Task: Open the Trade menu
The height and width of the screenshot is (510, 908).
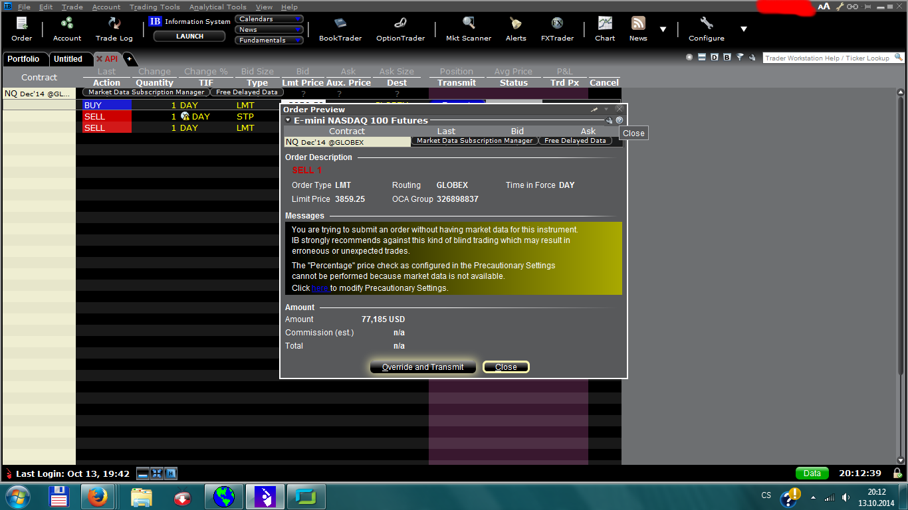Action: pos(72,7)
